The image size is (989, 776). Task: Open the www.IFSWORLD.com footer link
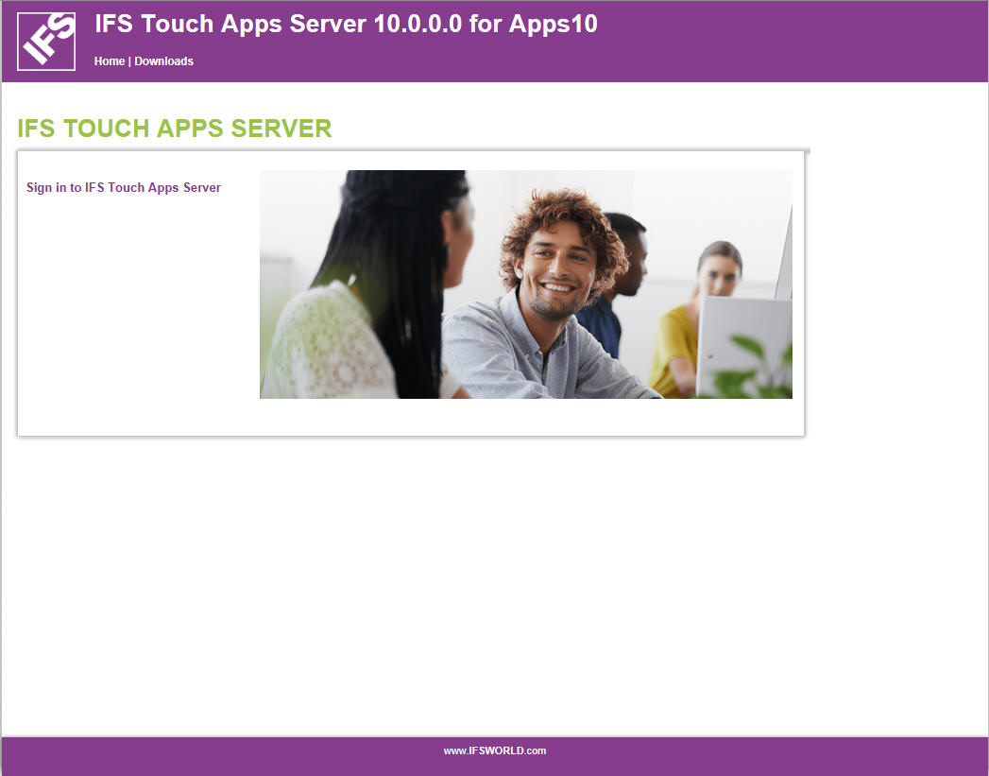[x=495, y=751]
